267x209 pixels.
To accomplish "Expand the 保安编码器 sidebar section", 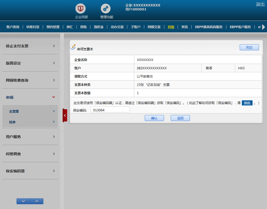I will pos(30,171).
